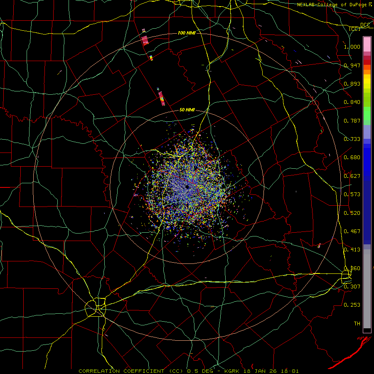Pick the gray bottom segment of color scale
374x374 pixels.
(367, 289)
